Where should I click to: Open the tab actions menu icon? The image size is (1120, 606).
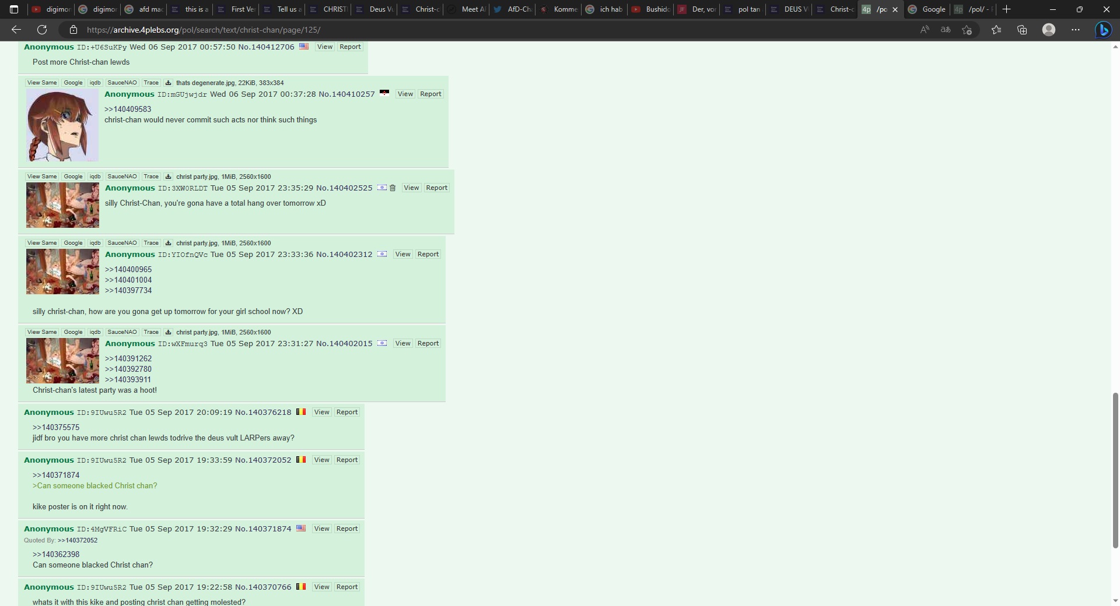tap(14, 9)
